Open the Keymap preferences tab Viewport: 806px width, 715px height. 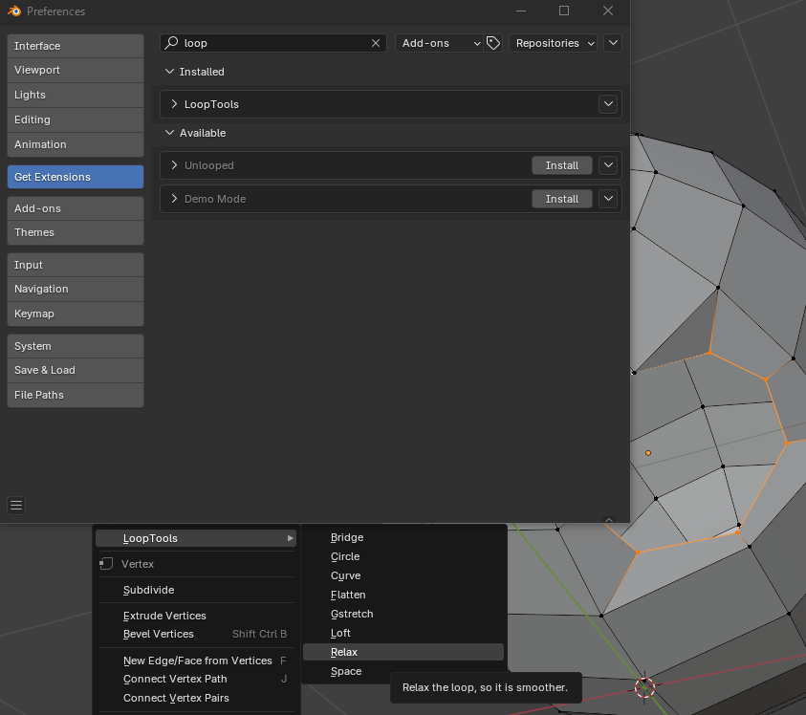point(76,314)
